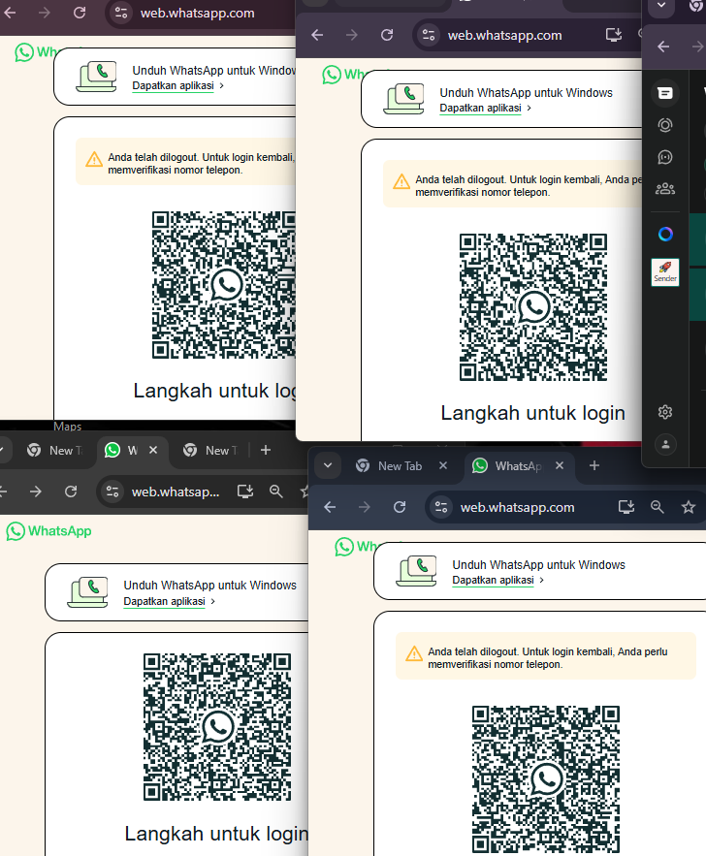Open the Status icon in the dark sidebar
The width and height of the screenshot is (706, 856).
click(x=665, y=125)
